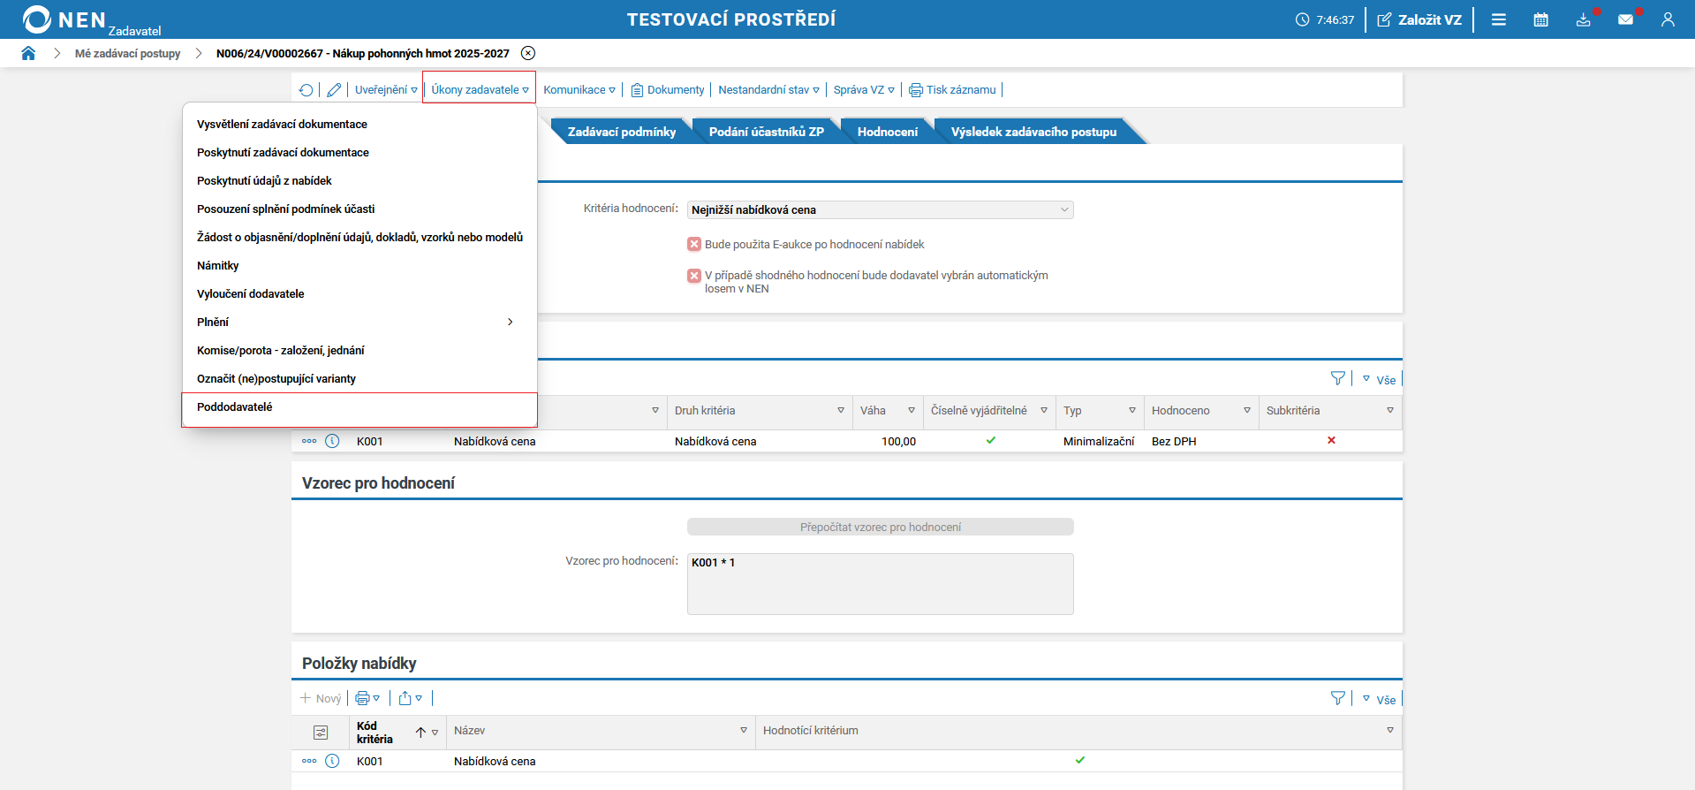Go to the home page icon
The height and width of the screenshot is (790, 1695).
point(28,53)
